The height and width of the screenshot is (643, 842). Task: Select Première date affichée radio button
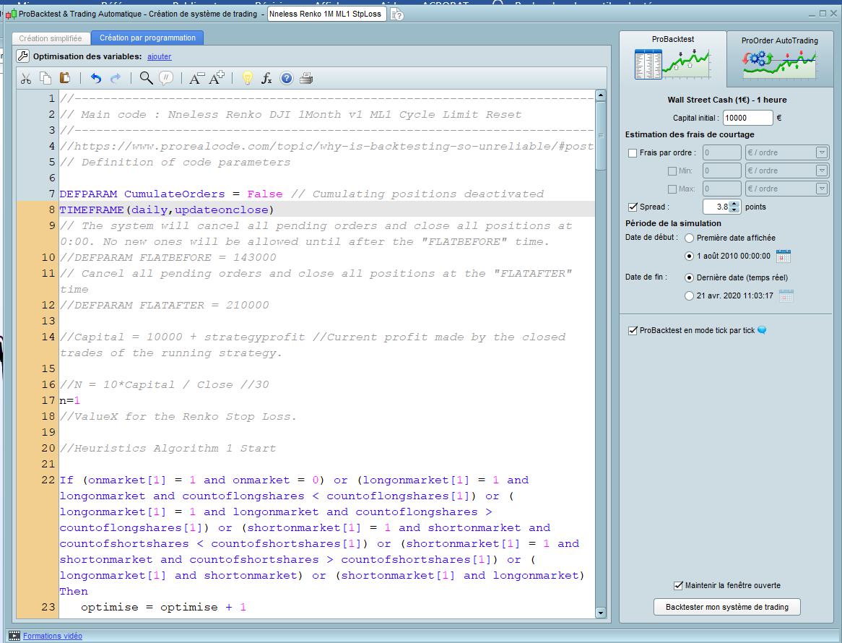689,238
